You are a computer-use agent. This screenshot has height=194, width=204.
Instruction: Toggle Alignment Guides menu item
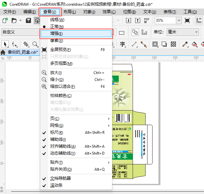point(76,146)
